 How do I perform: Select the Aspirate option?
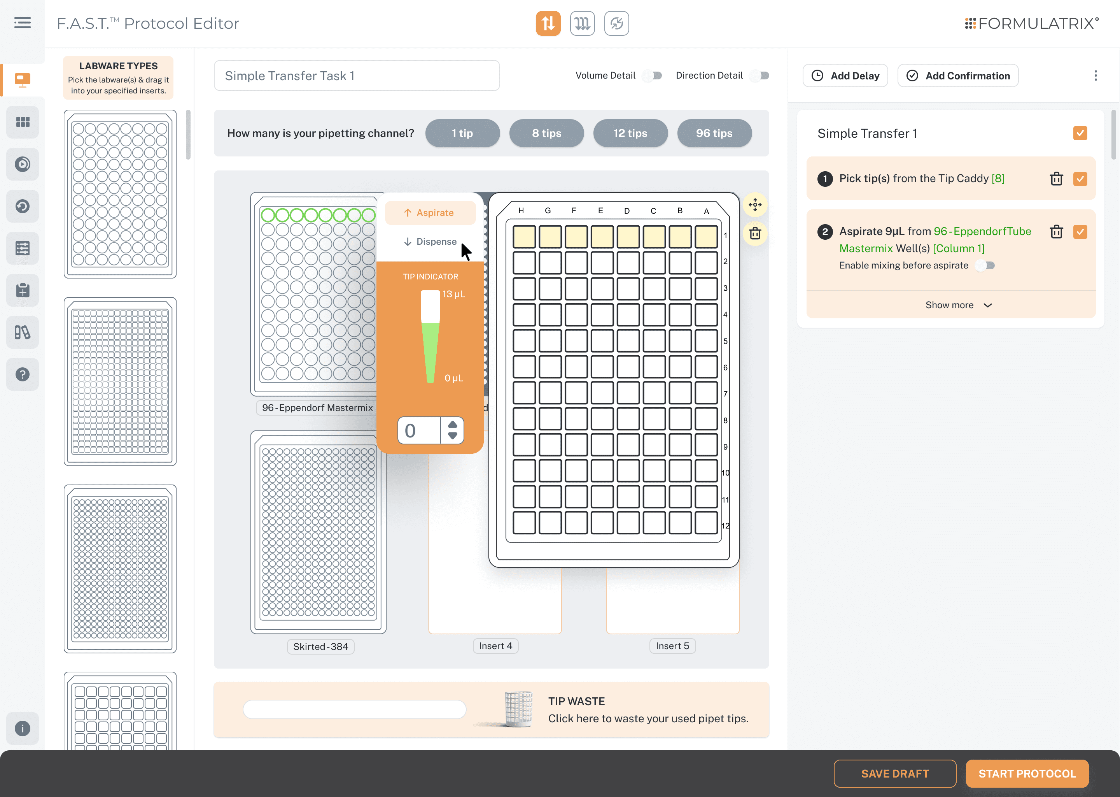(430, 213)
